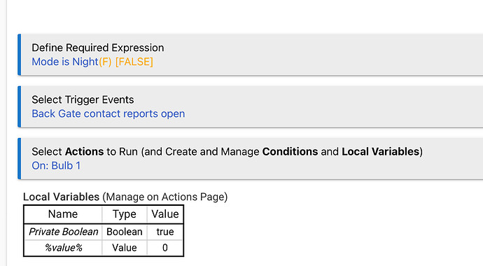This screenshot has width=483, height=266.
Task: Select the Private Boolean variable name
Action: [x=63, y=232]
